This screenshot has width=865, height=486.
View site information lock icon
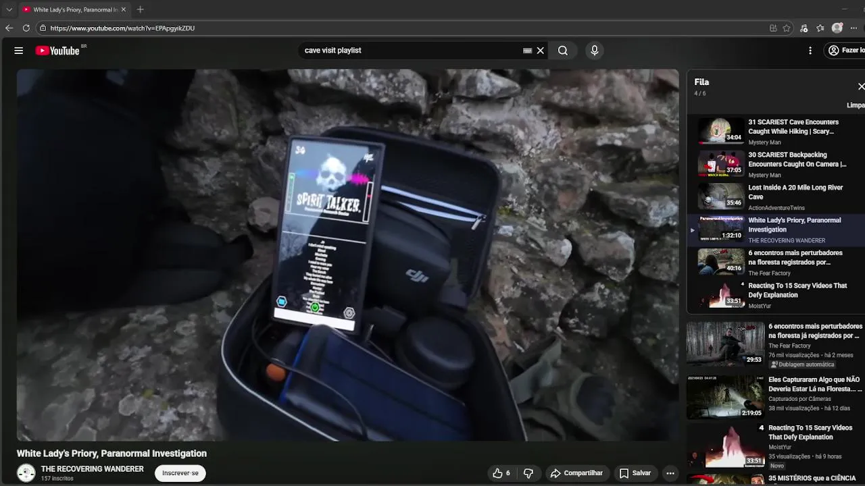tap(43, 28)
